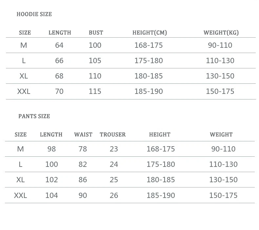Click trouser value 24
Image resolution: width=259 pixels, height=230 pixels.
coord(114,164)
